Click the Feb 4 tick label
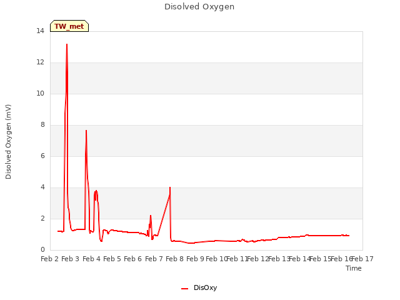 (91, 259)
